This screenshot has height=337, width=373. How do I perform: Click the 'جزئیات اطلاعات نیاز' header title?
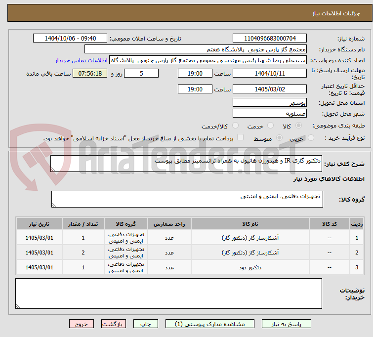click(x=336, y=13)
